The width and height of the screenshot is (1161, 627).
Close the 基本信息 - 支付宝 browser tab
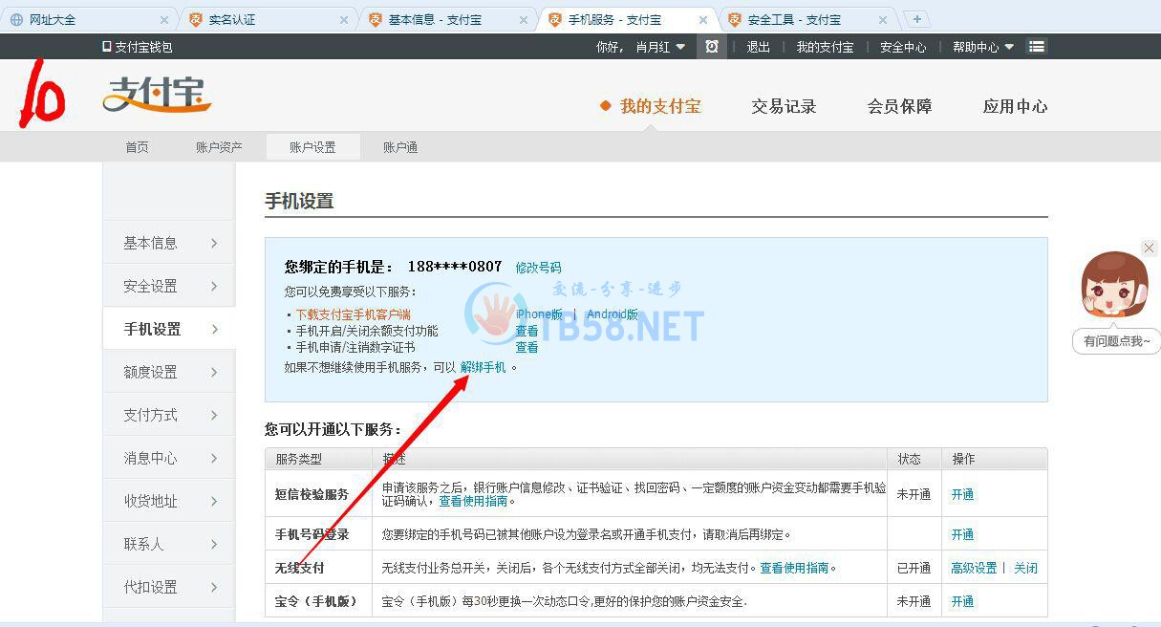point(524,19)
